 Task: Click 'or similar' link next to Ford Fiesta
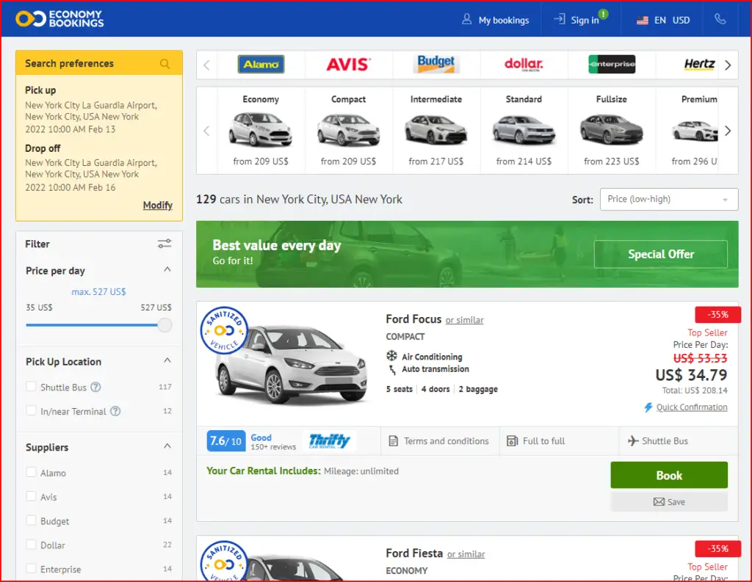pos(466,554)
